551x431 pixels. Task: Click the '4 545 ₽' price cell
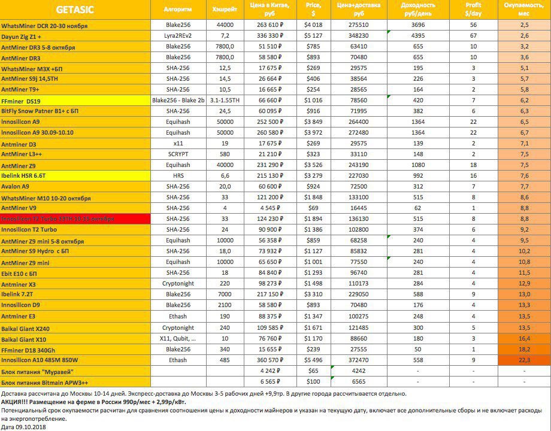tap(270, 208)
